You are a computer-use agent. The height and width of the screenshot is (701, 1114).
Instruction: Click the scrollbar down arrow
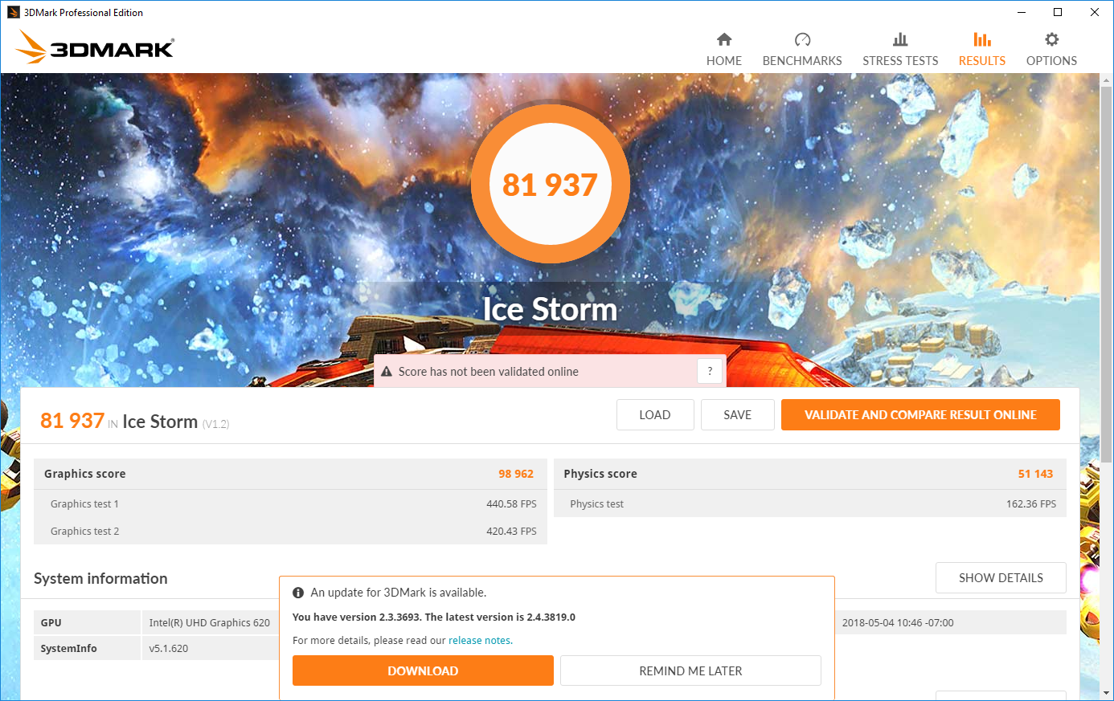[1107, 692]
